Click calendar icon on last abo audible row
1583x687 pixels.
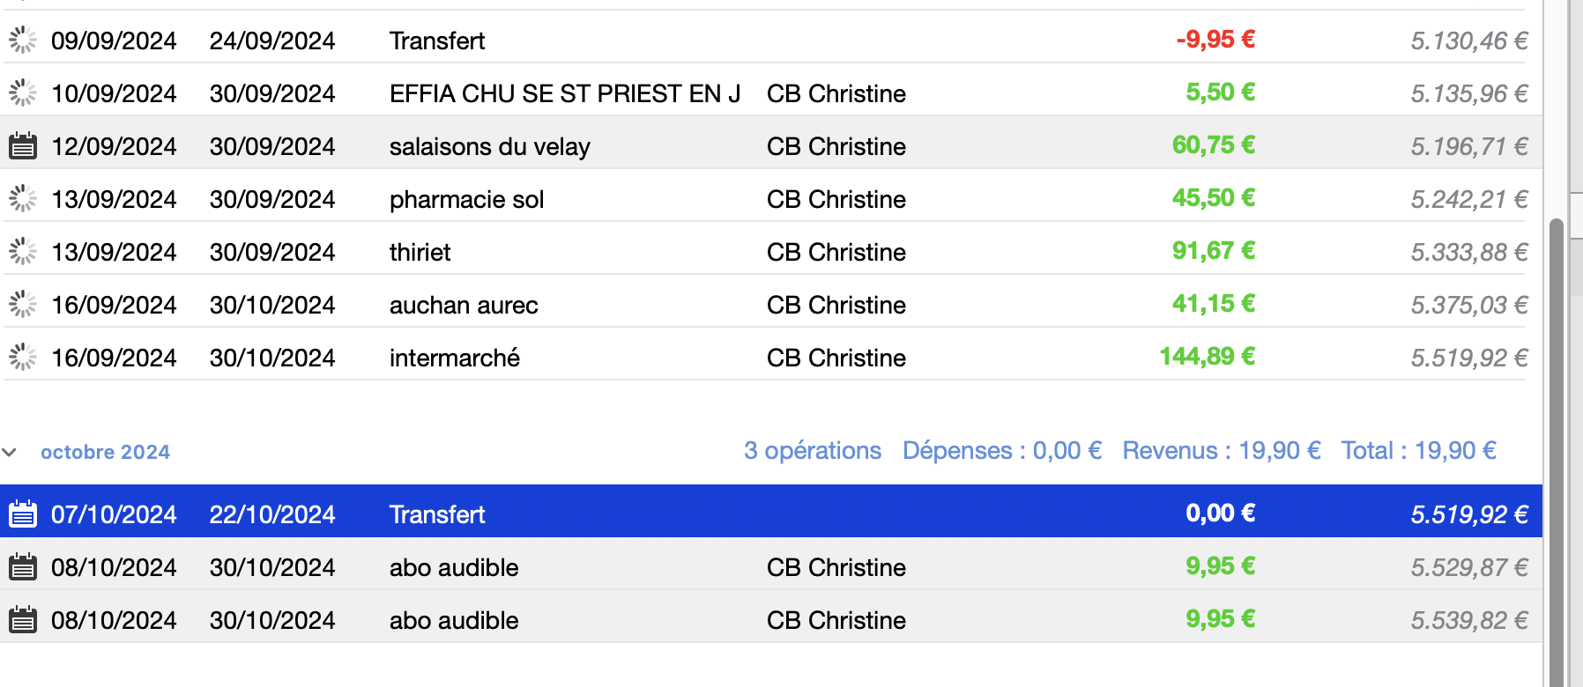(23, 619)
